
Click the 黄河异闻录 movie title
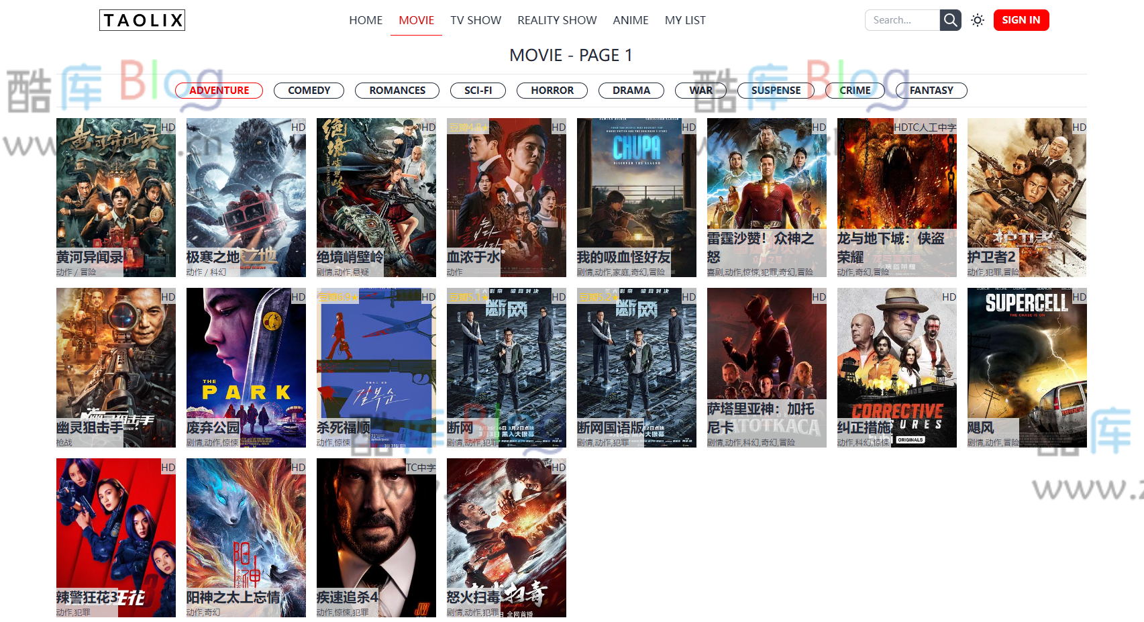point(90,257)
